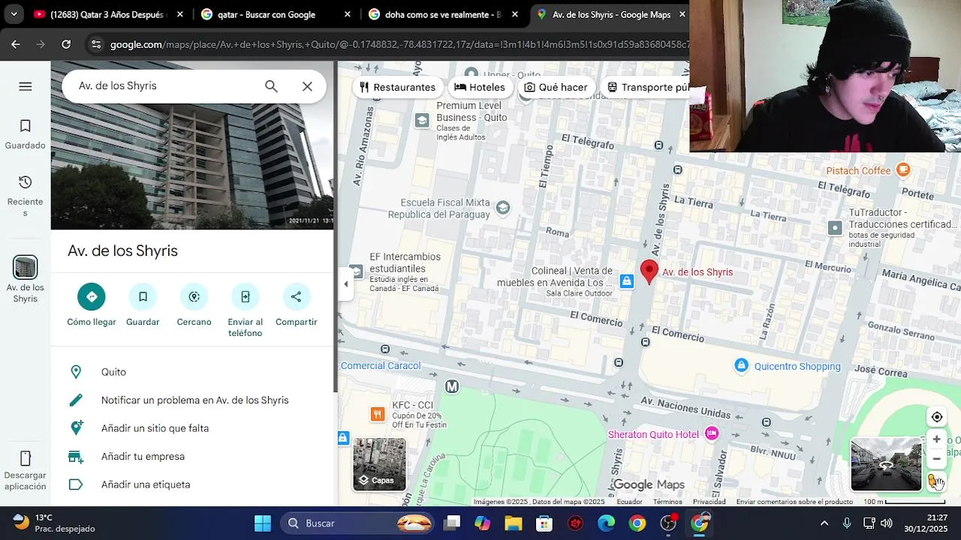The width and height of the screenshot is (961, 540).
Task: Close the Av. de los Shyris Google Maps tab
Action: 682,14
